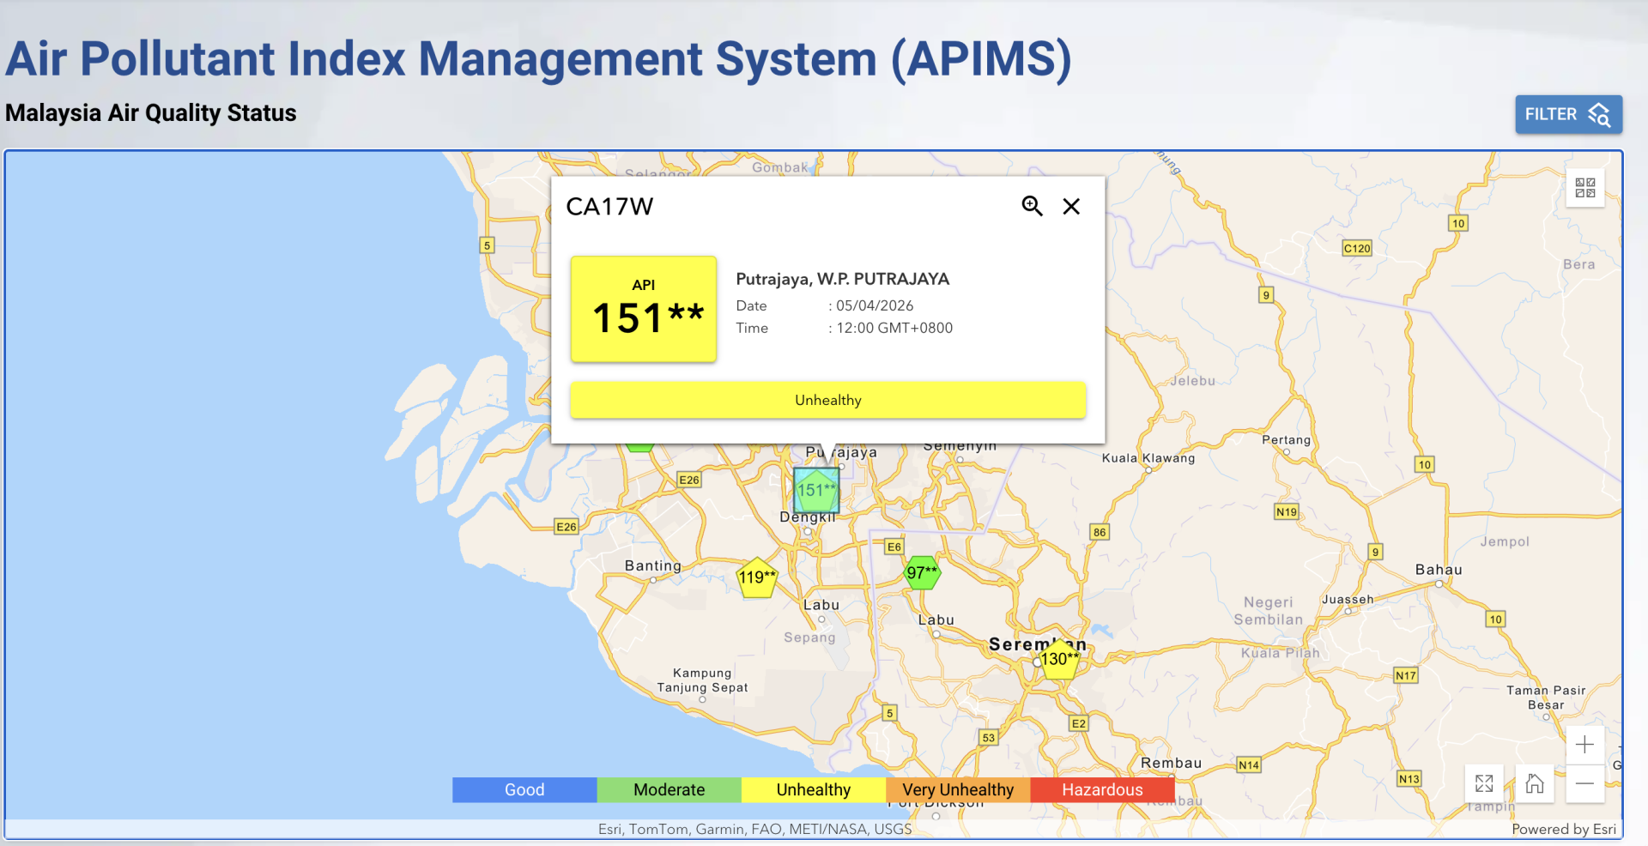Toggle fullscreen map view icon

point(1484,783)
